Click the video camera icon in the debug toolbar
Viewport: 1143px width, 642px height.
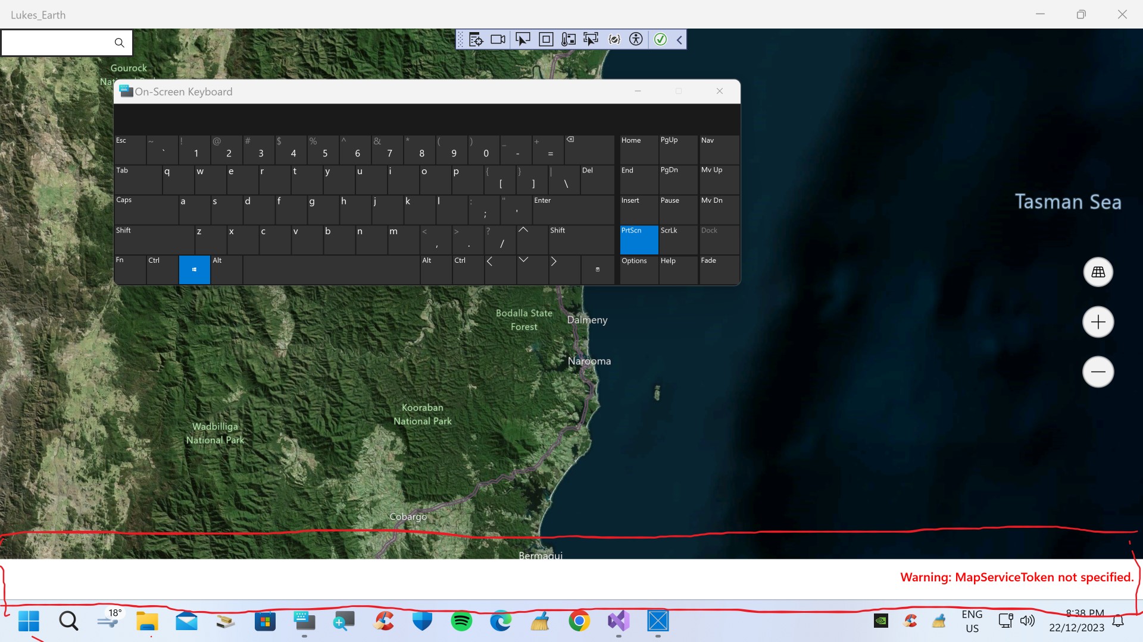pyautogui.click(x=498, y=40)
